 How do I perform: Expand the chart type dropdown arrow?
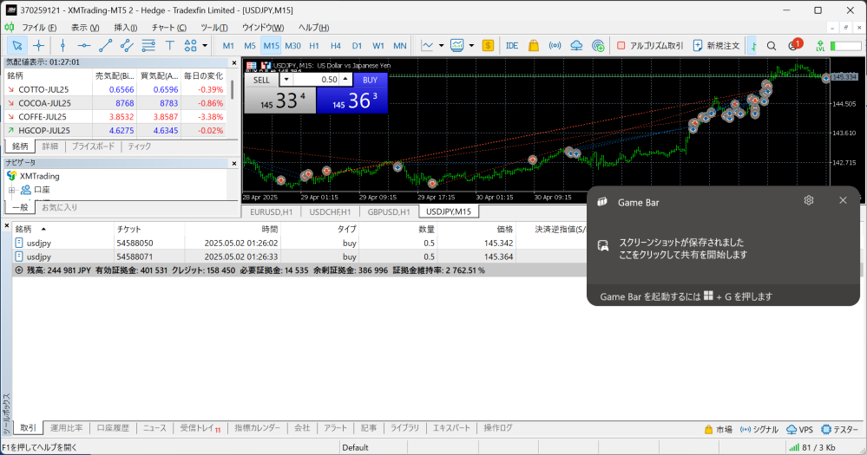[441, 46]
